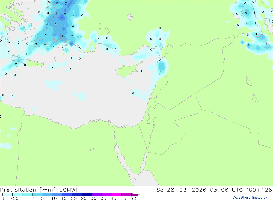Select the 20–25 mm legend color box
This screenshot has width=273, height=200.
tap(77, 195)
